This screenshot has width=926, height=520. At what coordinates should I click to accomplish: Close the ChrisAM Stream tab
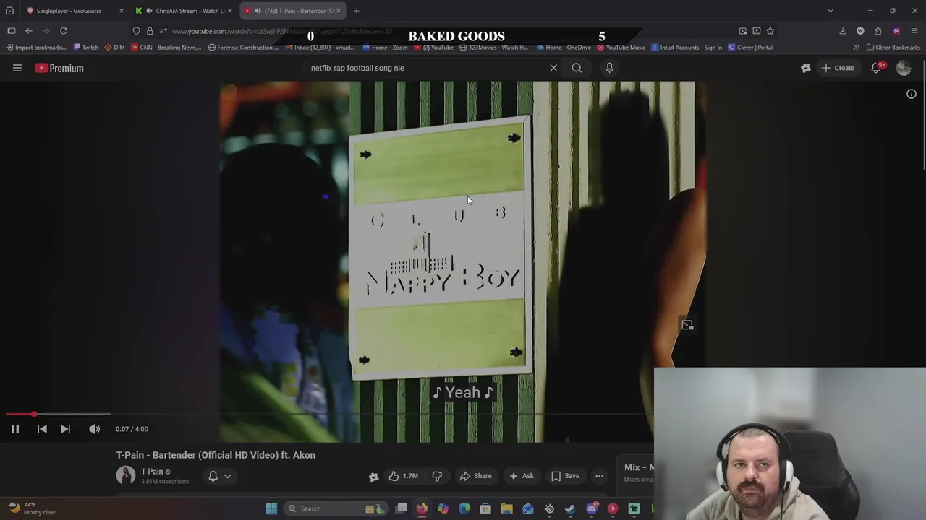click(x=230, y=11)
